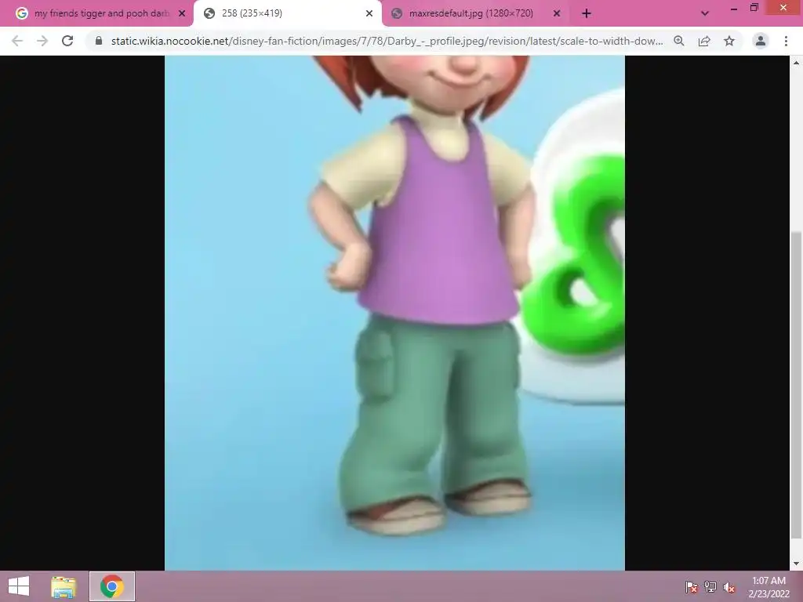803x602 pixels.
Task: Open the zoom magnifier in address bar
Action: (679, 41)
